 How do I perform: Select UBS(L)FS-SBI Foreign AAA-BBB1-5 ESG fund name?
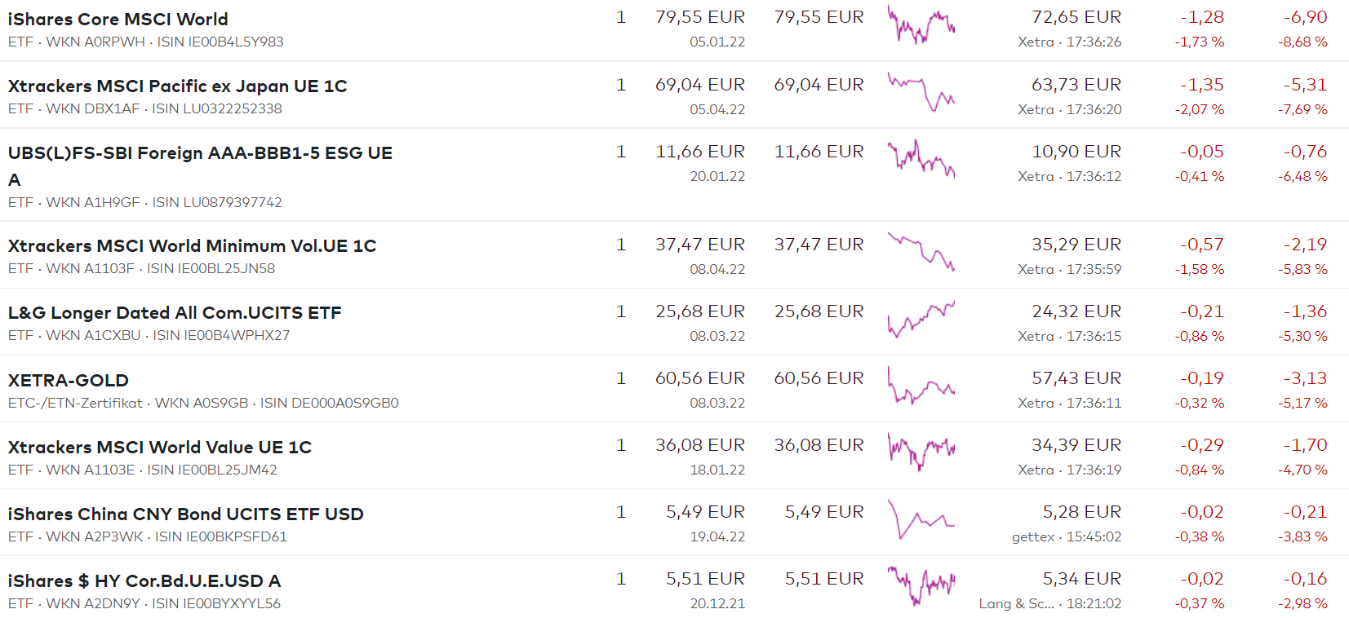(x=200, y=153)
